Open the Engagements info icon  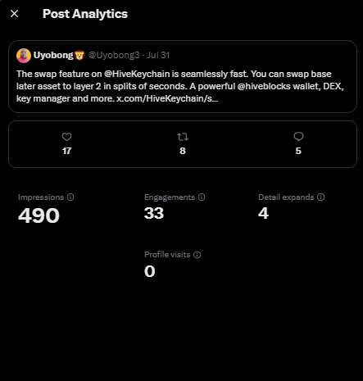(x=202, y=197)
